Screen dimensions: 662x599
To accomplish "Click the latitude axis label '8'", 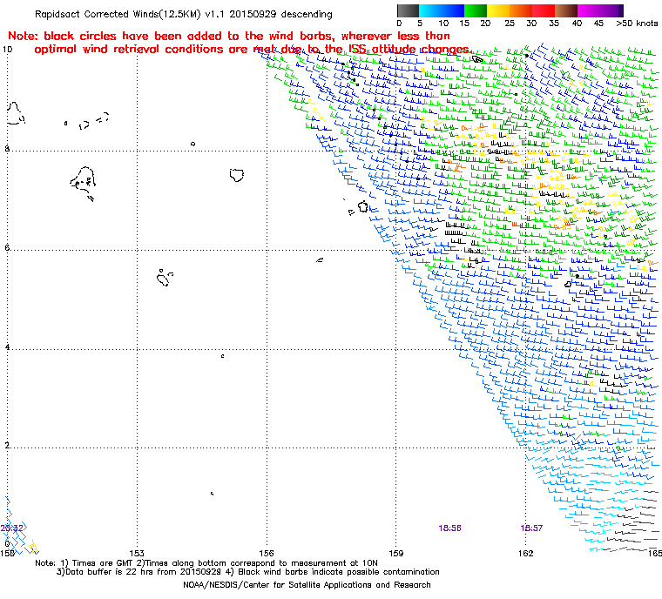I will [x=6, y=149].
